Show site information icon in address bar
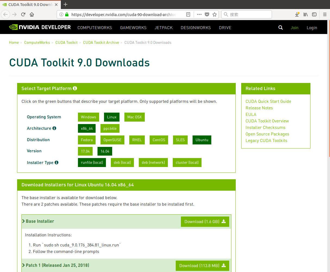The height and width of the screenshot is (272, 330). tap(61, 14)
